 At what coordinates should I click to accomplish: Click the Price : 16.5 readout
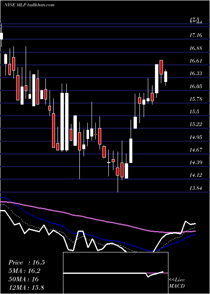26,262
